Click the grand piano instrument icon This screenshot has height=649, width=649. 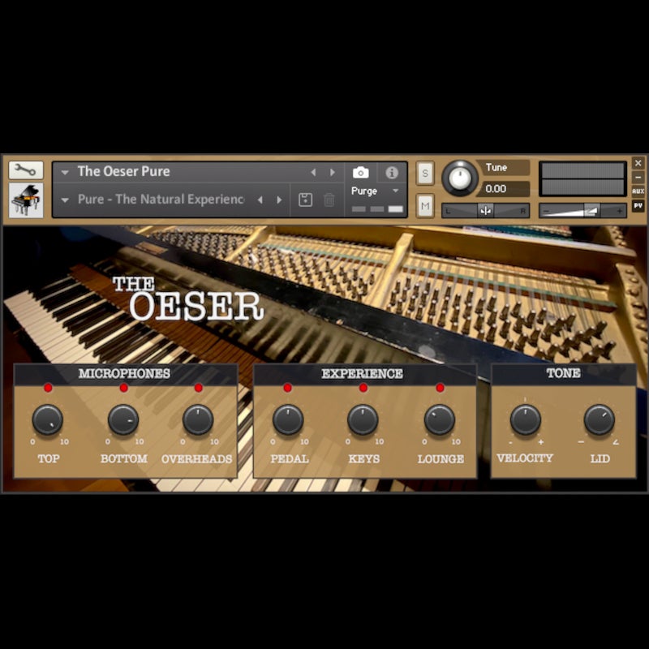click(x=26, y=200)
